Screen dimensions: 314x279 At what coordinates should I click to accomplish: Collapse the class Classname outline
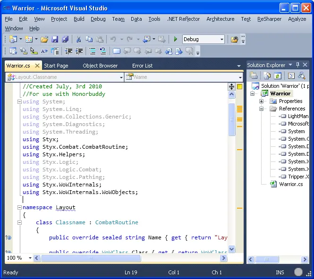pyautogui.click(x=19, y=222)
